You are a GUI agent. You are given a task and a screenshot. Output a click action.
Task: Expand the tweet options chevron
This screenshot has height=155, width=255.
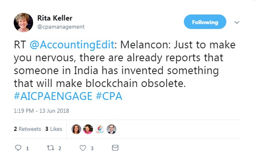237,22
